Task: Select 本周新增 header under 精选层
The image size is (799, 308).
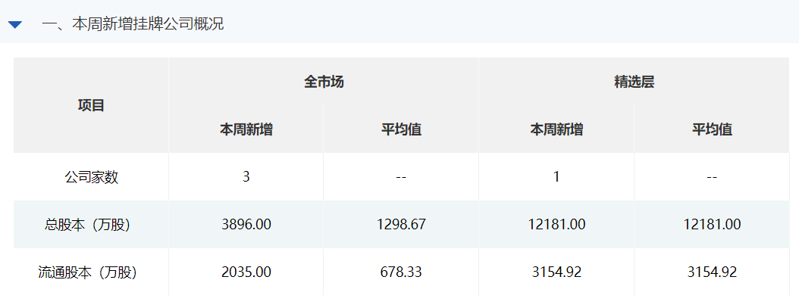Action: [556, 129]
